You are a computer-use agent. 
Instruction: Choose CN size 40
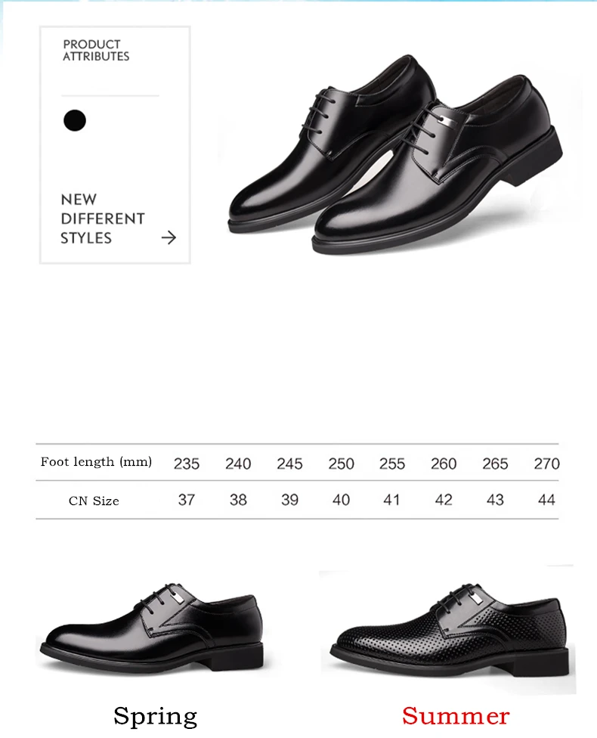pyautogui.click(x=341, y=499)
